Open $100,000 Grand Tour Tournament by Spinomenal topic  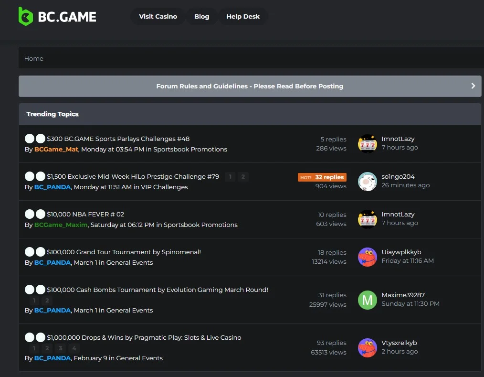coord(124,252)
